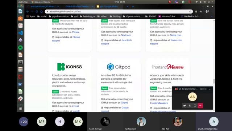Open Details badge on Gitpod card
Viewport: 232px width, 131px height.
[104, 88]
